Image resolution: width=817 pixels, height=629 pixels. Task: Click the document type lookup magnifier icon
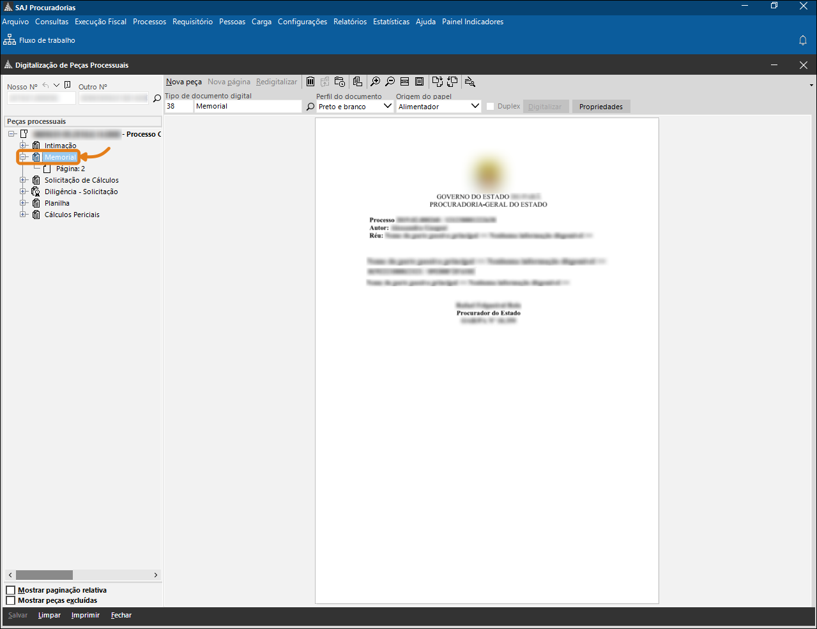310,107
